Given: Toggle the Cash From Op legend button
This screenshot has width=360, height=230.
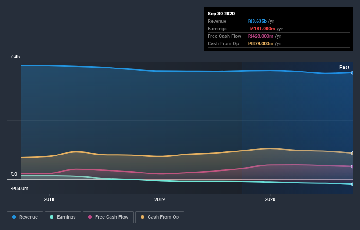Looking at the screenshot, I should coord(160,217).
